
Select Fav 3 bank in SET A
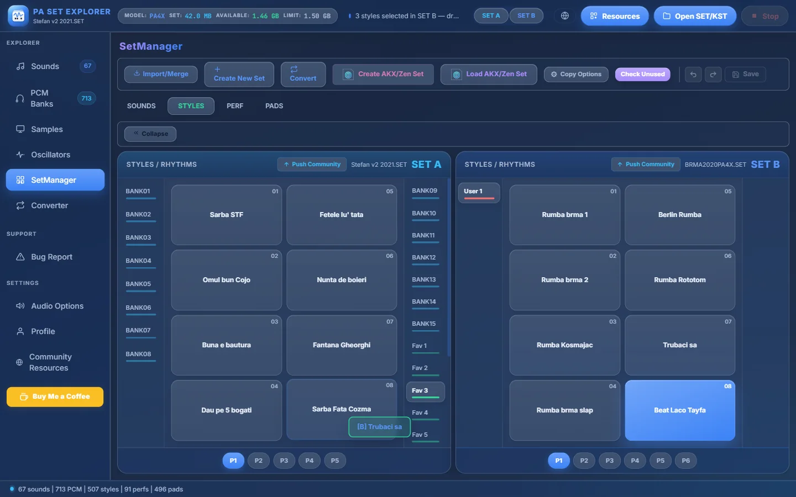[425, 392]
